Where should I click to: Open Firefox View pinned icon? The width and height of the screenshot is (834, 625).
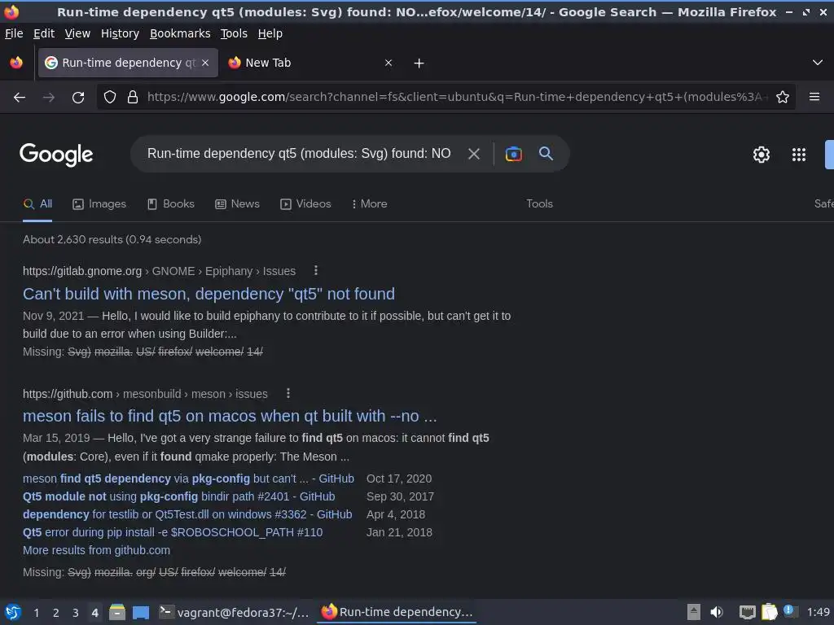(x=16, y=63)
